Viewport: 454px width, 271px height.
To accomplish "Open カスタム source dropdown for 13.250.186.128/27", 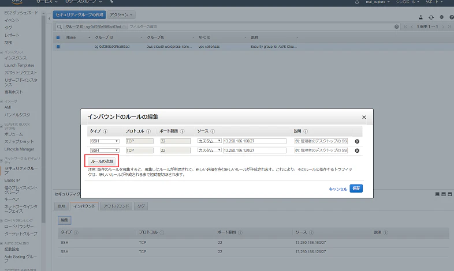I will 209,150.
